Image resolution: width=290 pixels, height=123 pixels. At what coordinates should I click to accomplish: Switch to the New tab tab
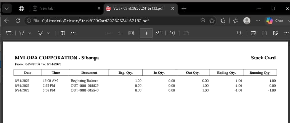pyautogui.click(x=66, y=8)
